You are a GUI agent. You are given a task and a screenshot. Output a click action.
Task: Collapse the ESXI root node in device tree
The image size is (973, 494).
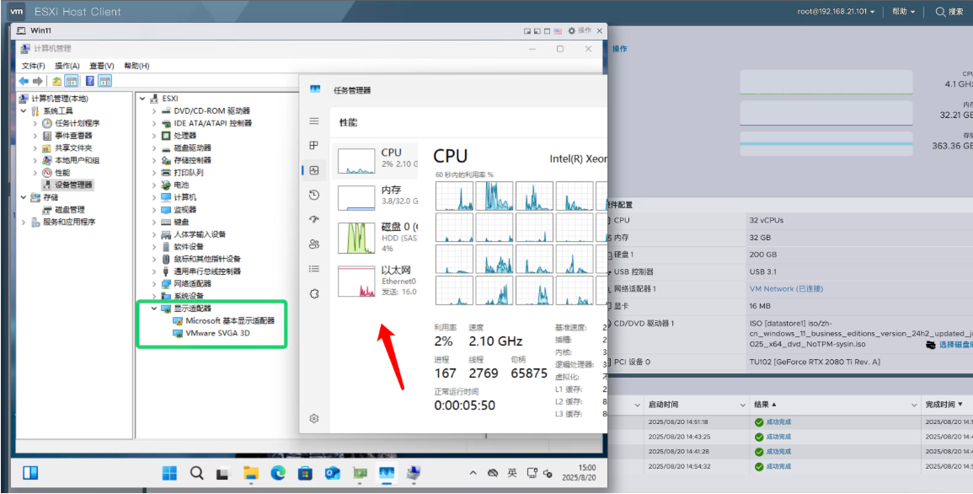click(x=142, y=98)
